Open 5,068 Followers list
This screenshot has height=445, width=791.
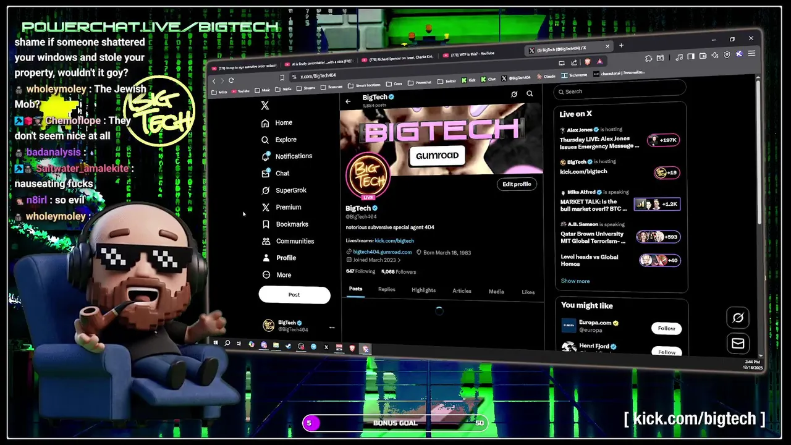coord(399,272)
